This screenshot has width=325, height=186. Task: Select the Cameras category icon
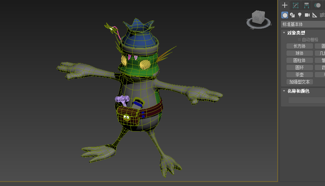tap(307, 15)
